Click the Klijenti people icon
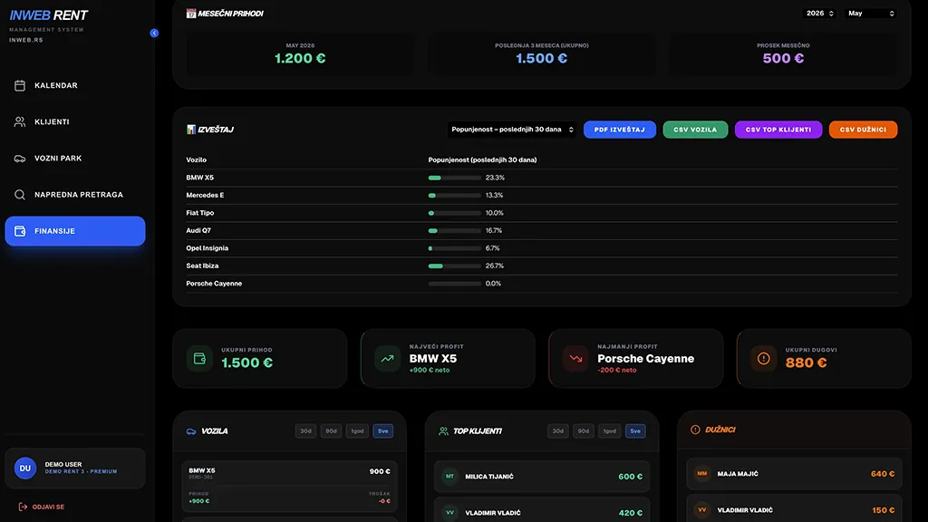The width and height of the screenshot is (928, 522). pyautogui.click(x=20, y=122)
